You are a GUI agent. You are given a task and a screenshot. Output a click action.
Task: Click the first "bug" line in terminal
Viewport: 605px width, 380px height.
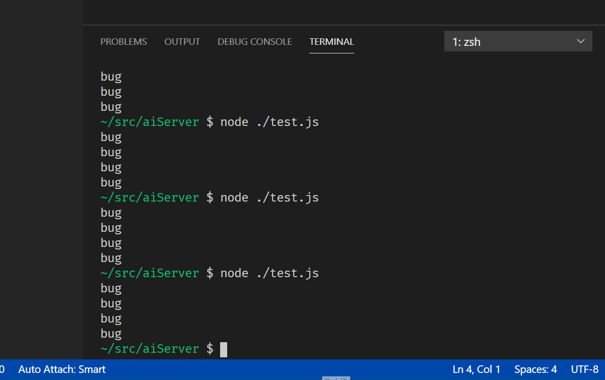111,76
